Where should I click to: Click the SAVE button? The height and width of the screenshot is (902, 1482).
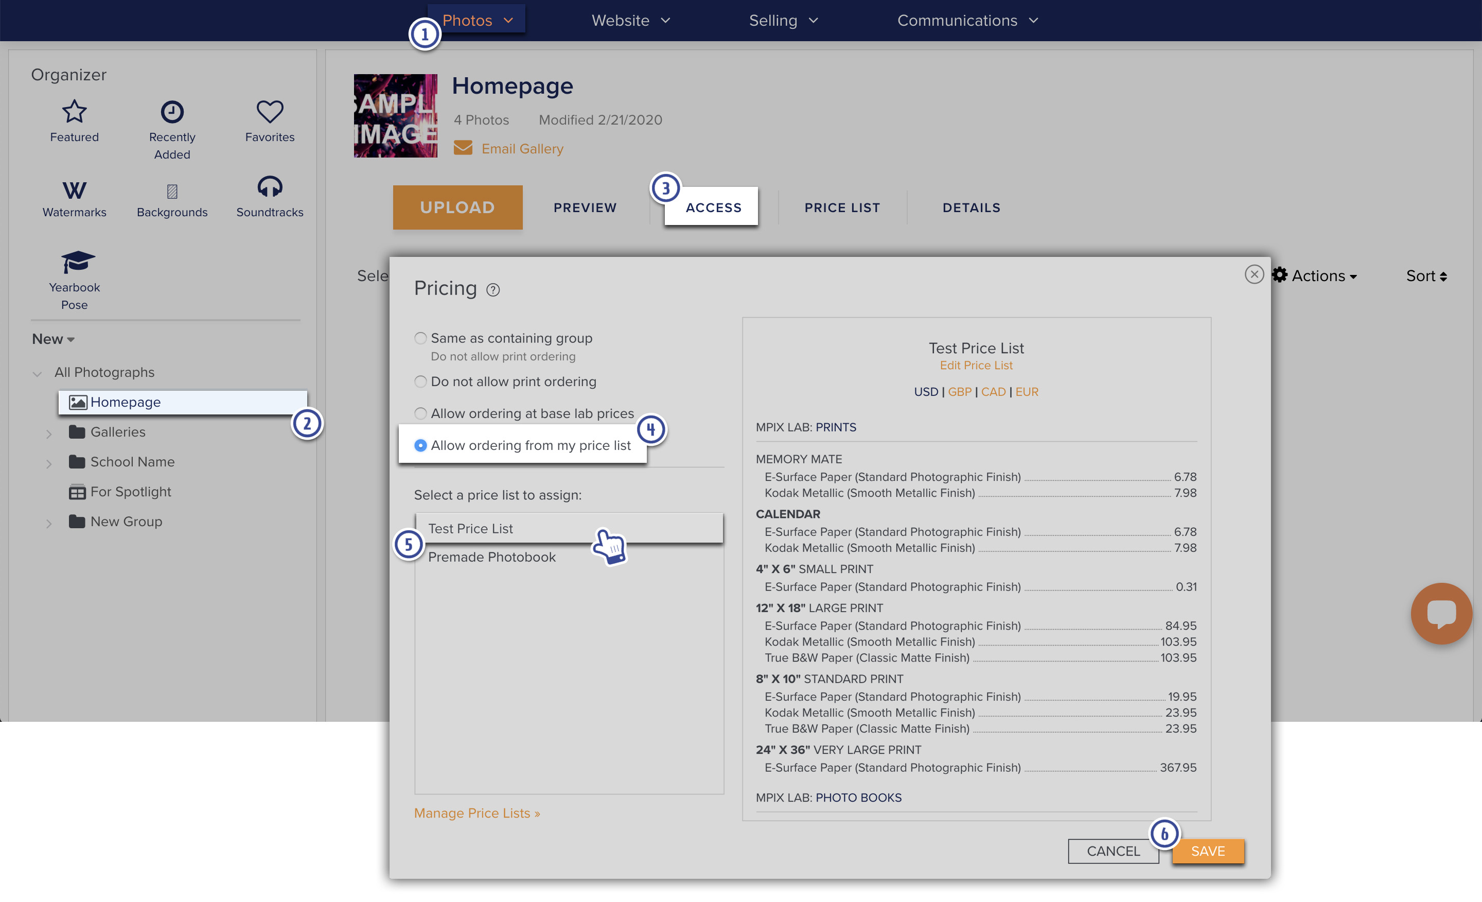1207,851
